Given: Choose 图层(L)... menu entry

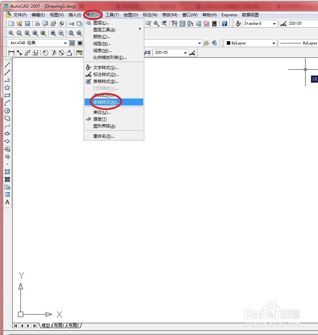Looking at the screenshot, I should coord(114,23).
